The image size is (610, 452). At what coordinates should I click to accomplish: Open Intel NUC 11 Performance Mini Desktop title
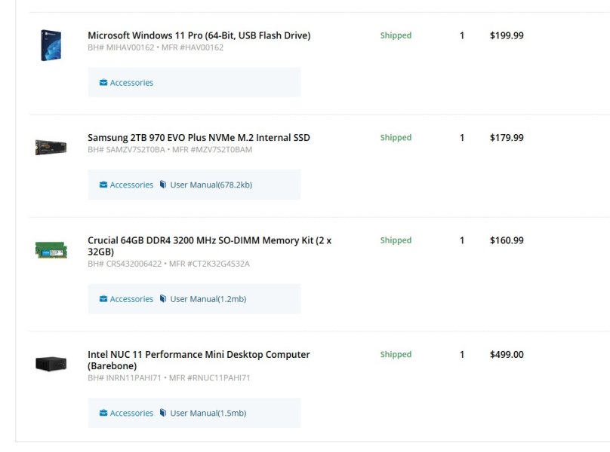[x=199, y=360]
